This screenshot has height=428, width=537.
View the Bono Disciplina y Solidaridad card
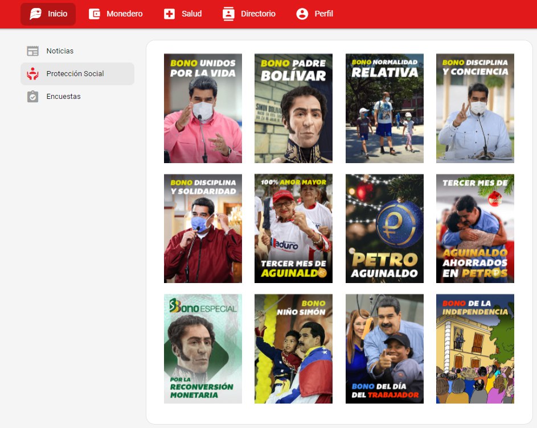203,228
